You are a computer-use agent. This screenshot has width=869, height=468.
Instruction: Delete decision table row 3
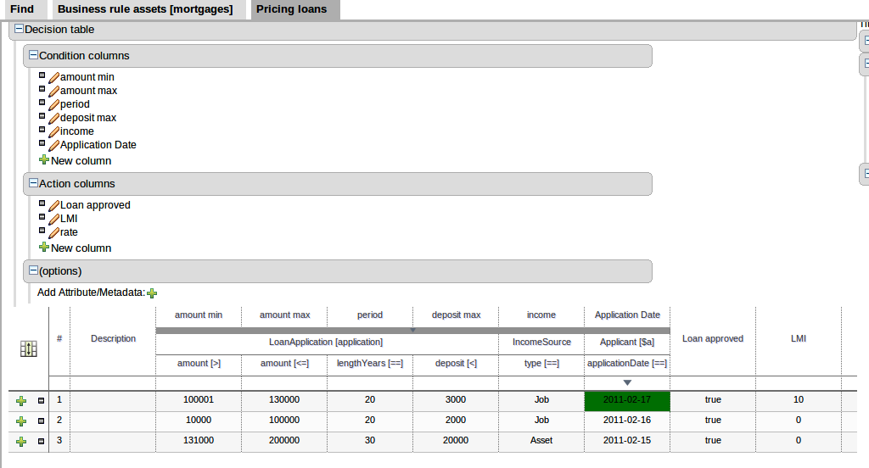41,442
